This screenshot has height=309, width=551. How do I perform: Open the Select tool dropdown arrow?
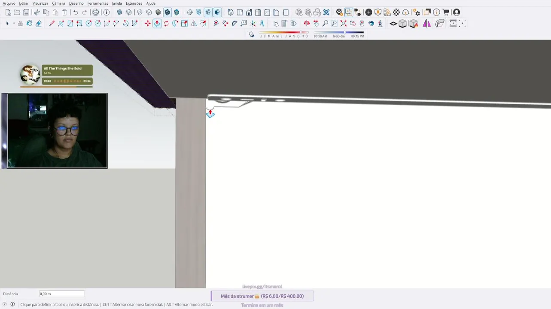[14, 24]
